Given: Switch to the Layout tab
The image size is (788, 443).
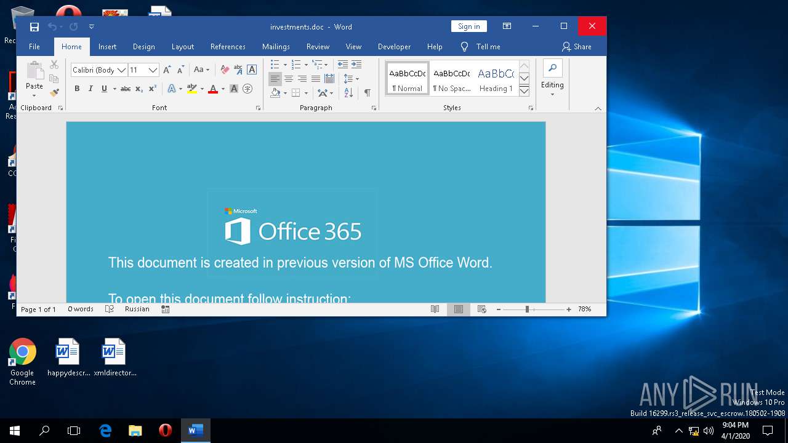Looking at the screenshot, I should click(x=183, y=47).
